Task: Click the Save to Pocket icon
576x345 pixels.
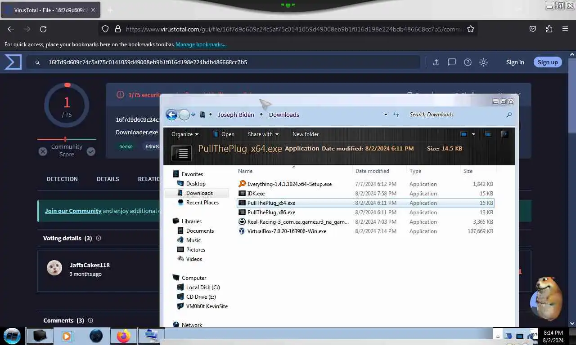Action: click(x=533, y=29)
